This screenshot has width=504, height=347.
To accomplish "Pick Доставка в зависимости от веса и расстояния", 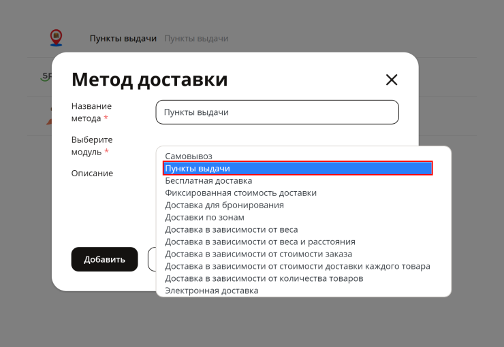I will click(x=298, y=242).
